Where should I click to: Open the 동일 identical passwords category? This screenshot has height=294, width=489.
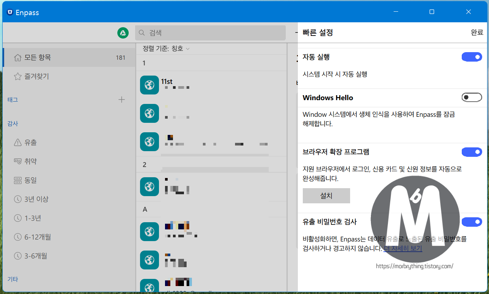[69, 180]
